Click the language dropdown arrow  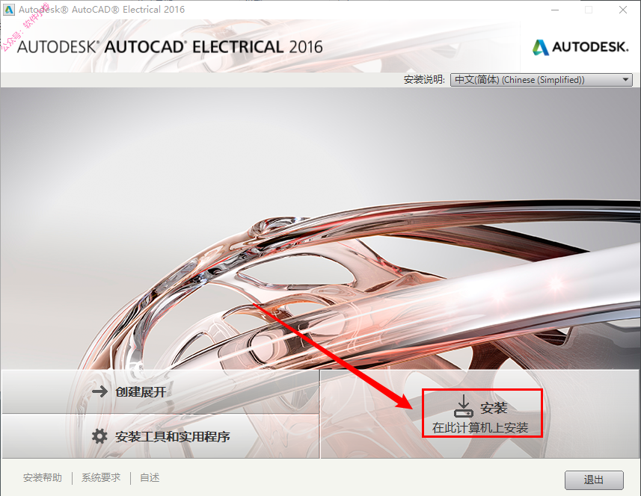[x=625, y=80]
